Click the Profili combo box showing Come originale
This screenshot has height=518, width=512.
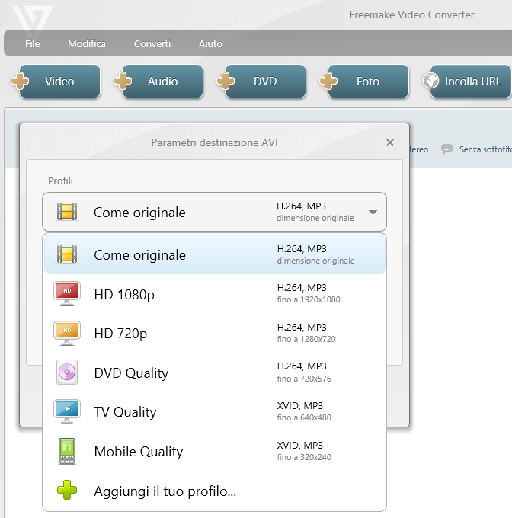point(214,212)
